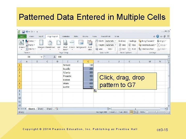Screen dimensions: 186x139
Task: Click the horizontal scrollbar thumb
Action: 135,109
